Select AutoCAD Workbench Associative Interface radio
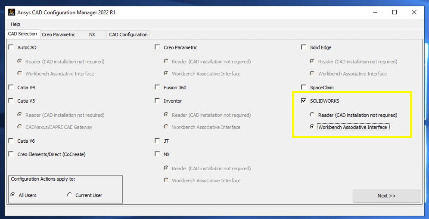Viewport: 429px width, 219px height. pyautogui.click(x=19, y=73)
